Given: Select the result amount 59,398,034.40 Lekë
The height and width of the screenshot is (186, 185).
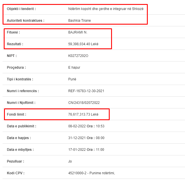Looking at the screenshot, I should (x=83, y=44).
